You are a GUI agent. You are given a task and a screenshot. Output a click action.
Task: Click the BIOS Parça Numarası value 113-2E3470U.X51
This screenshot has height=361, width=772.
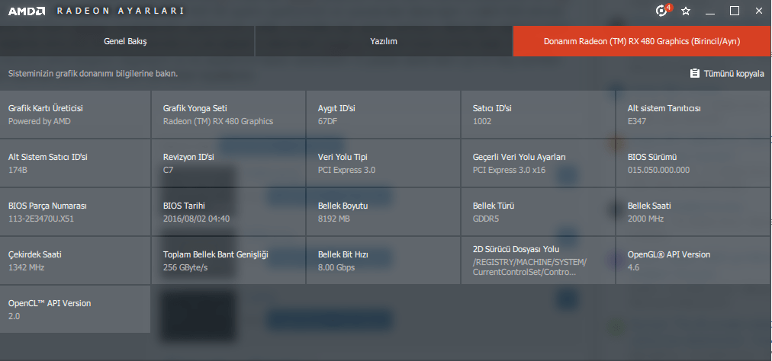click(x=41, y=219)
